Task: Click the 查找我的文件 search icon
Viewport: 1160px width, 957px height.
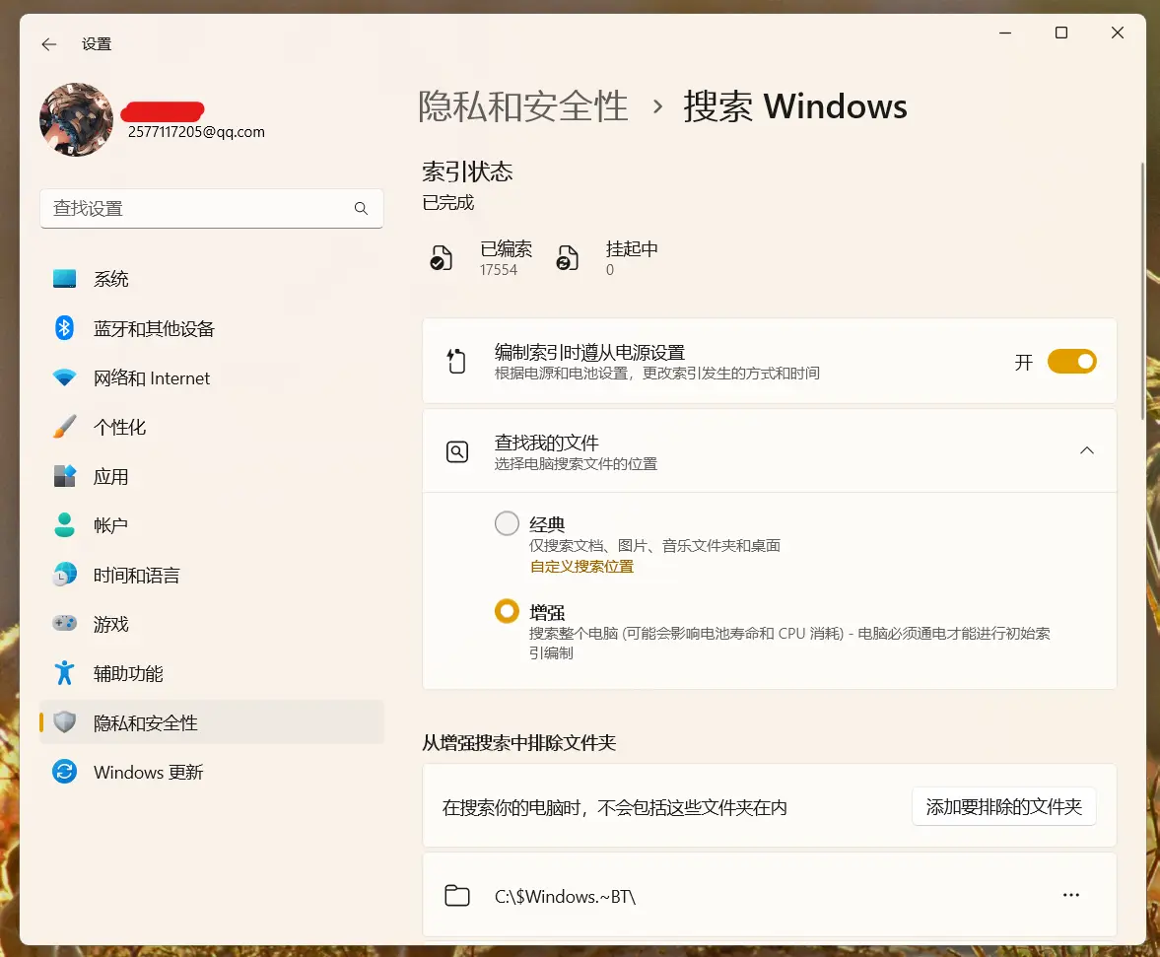Action: [x=457, y=451]
